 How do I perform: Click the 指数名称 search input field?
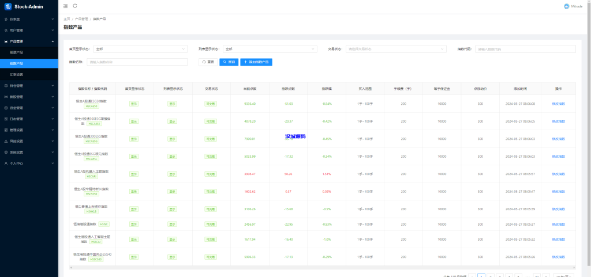point(137,62)
